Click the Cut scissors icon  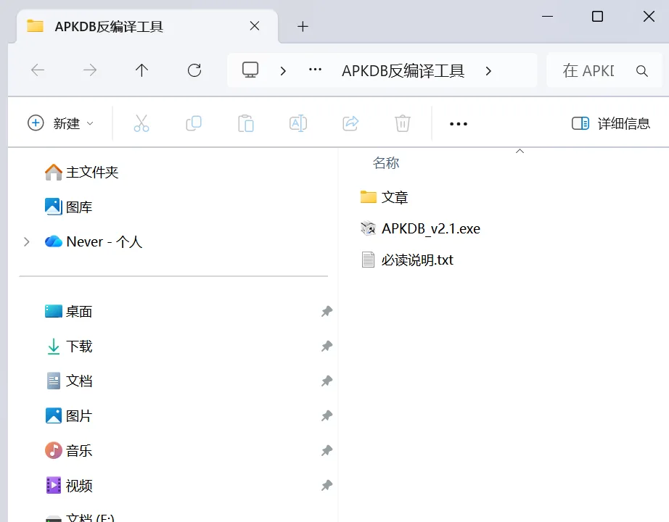coord(141,123)
